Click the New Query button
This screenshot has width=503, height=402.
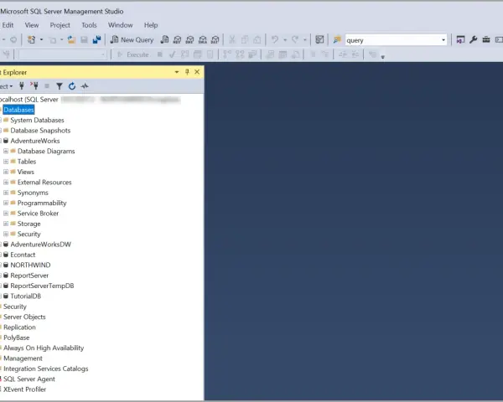132,39
